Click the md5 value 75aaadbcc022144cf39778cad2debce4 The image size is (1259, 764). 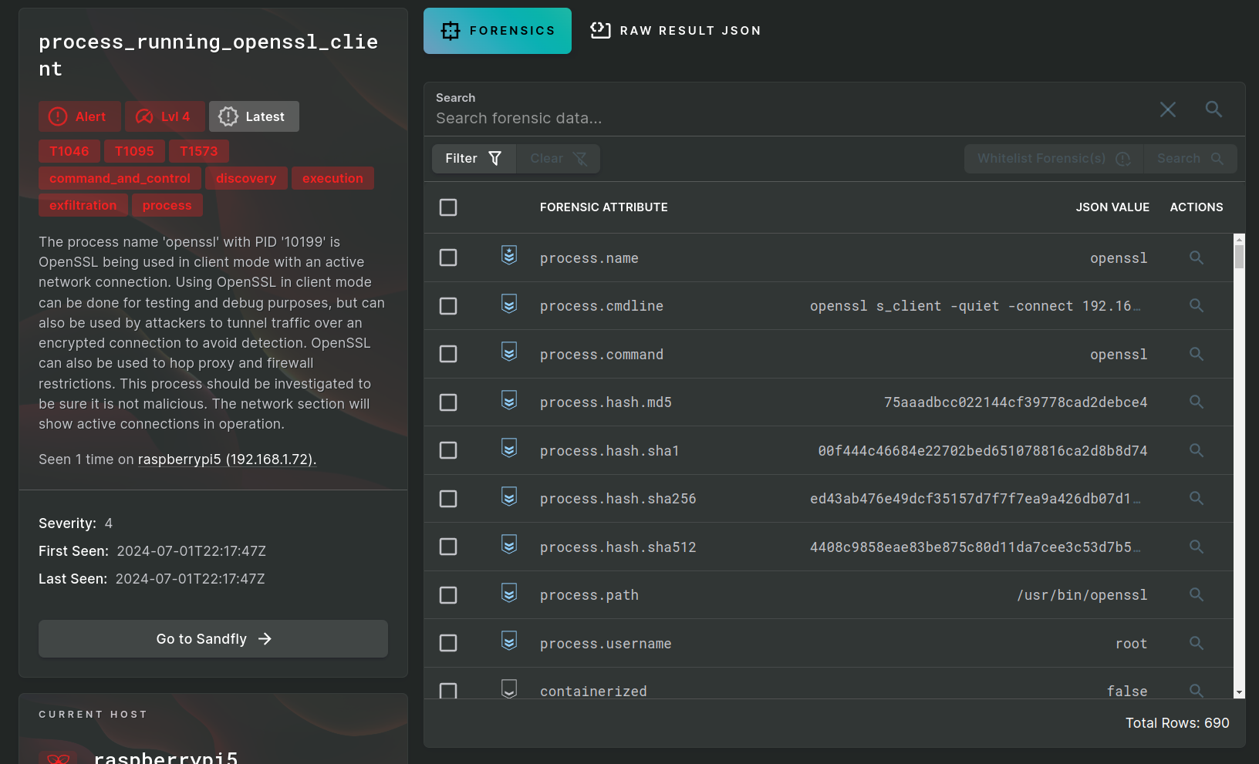[x=1016, y=402]
